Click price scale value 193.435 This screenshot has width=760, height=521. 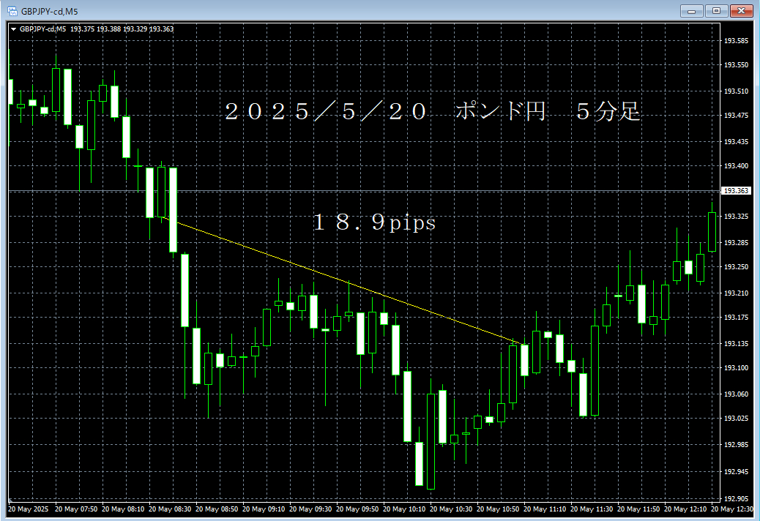click(x=736, y=142)
